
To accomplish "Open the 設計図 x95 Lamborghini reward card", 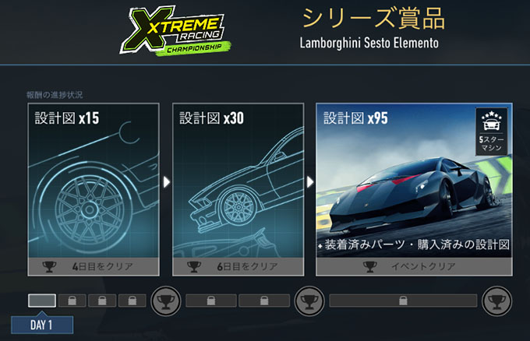I will tap(414, 189).
